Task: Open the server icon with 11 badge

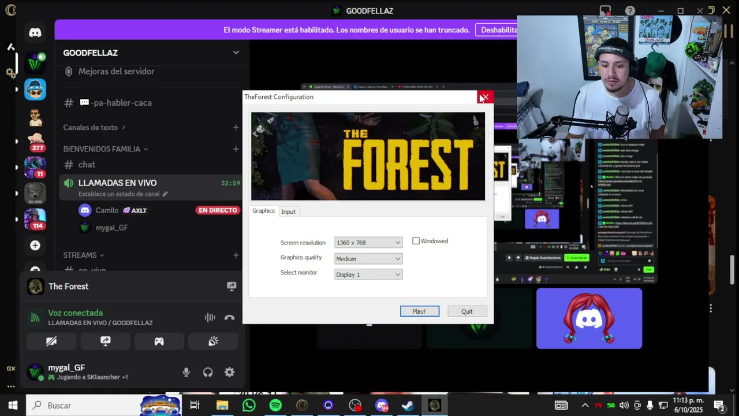Action: [35, 167]
